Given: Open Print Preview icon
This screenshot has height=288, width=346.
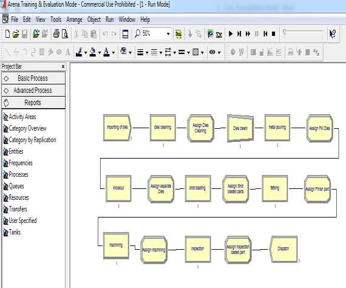Looking at the screenshot, I should click(65, 34).
